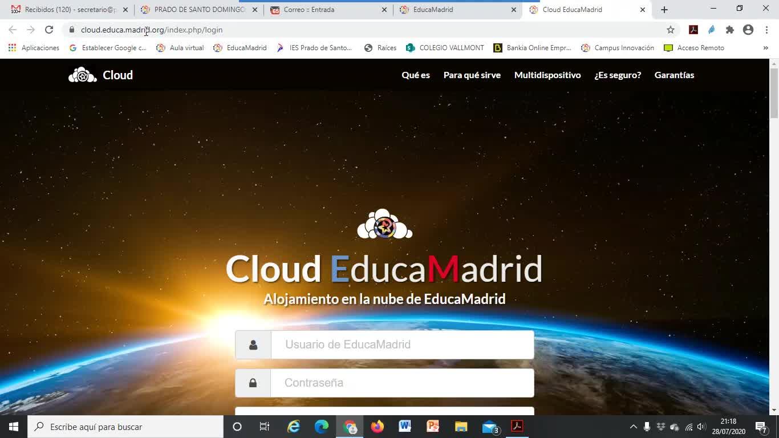Click the address bar URL
779x438 pixels.
point(152,30)
